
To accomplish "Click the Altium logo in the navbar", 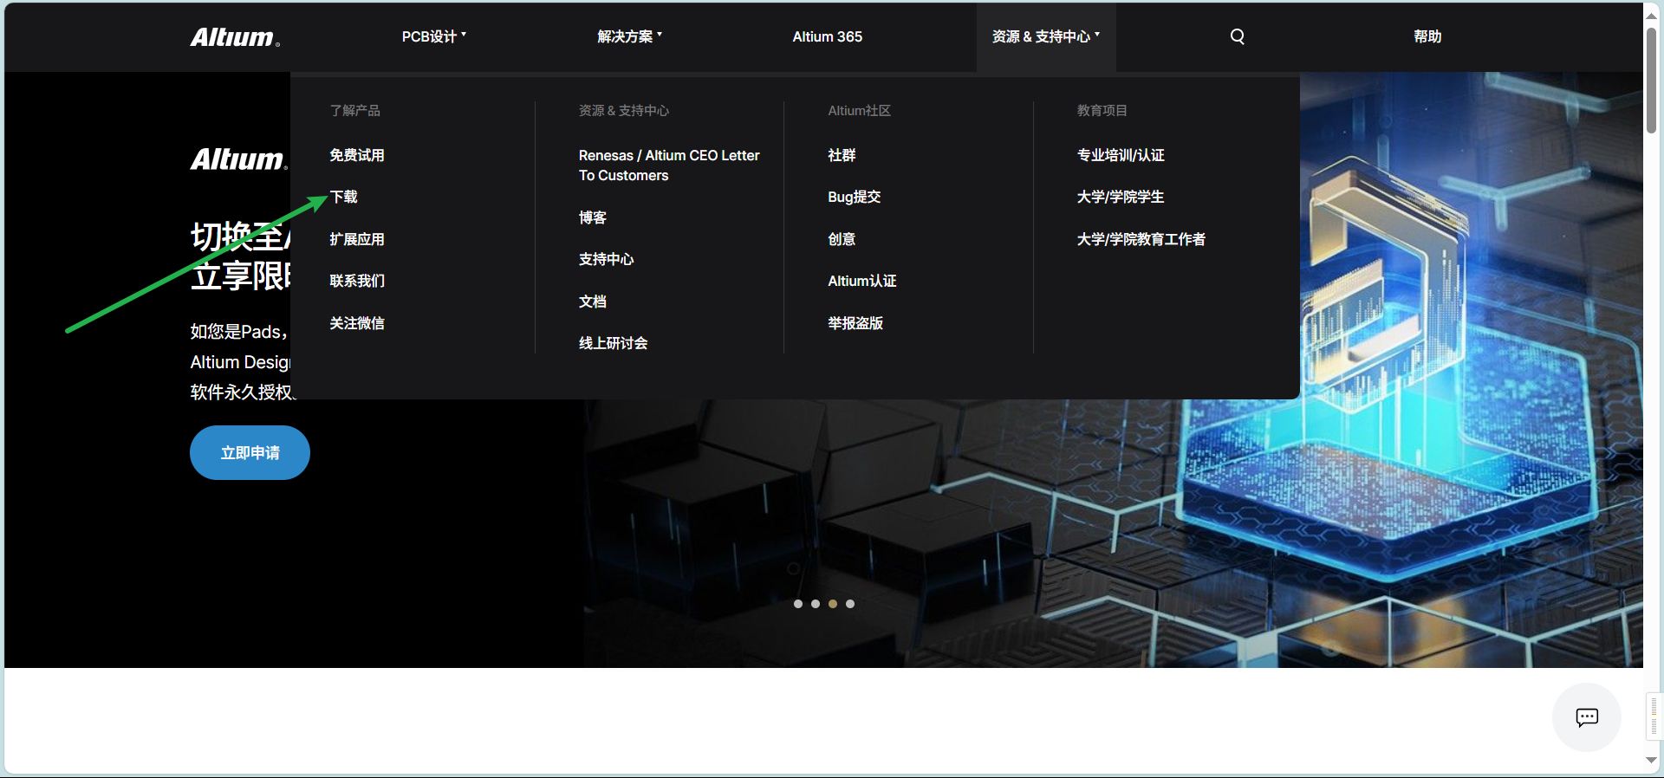I will [235, 37].
